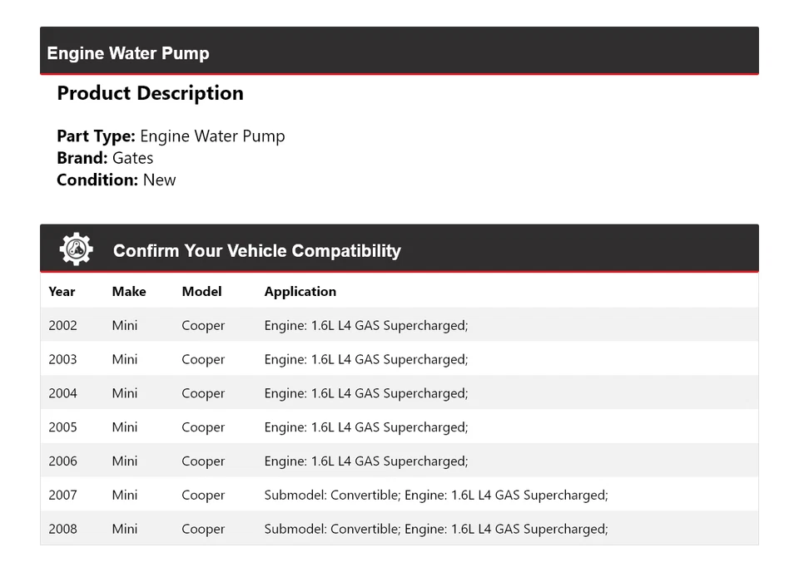
Task: Click the 2004 year cell
Action: (x=62, y=393)
